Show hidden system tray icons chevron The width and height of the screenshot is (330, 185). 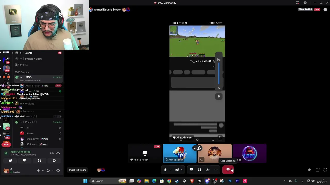click(285, 181)
